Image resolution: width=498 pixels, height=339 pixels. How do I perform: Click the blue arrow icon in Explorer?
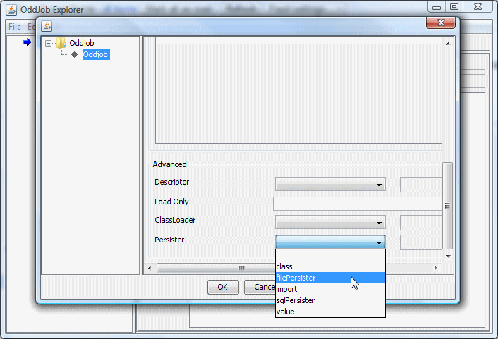coord(28,42)
